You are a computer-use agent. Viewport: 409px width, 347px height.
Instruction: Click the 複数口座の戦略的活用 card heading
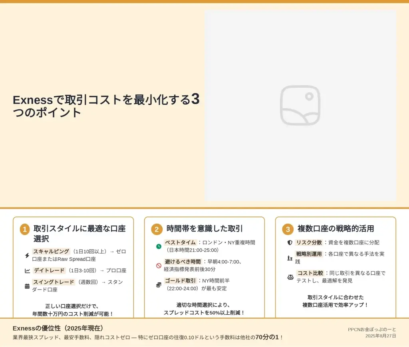click(x=336, y=229)
